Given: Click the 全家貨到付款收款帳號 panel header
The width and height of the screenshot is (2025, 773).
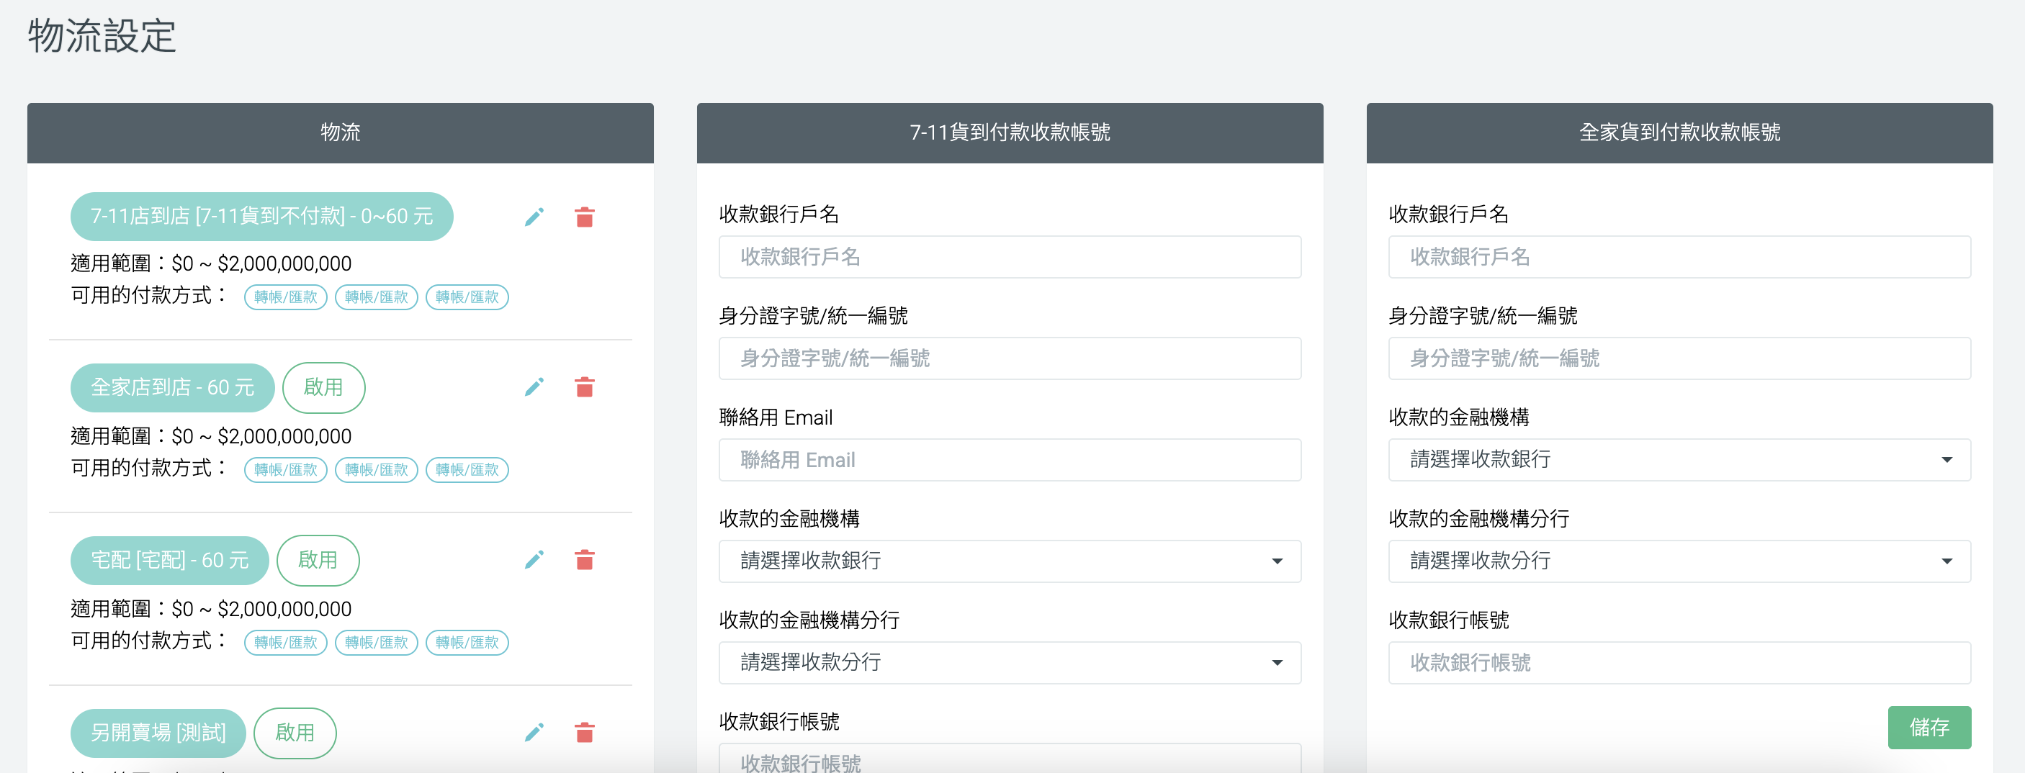Looking at the screenshot, I should tap(1679, 132).
